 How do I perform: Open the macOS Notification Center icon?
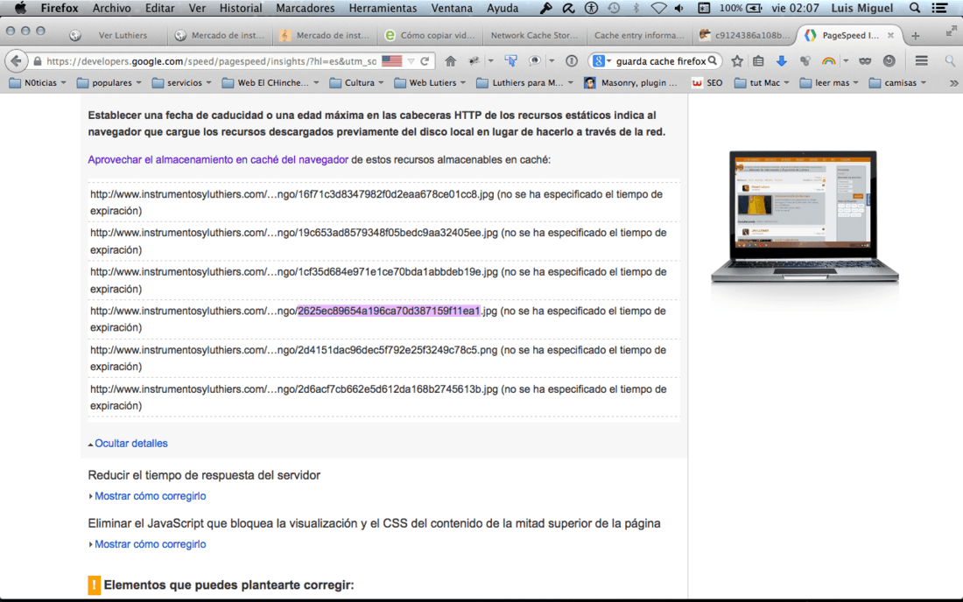pos(939,8)
